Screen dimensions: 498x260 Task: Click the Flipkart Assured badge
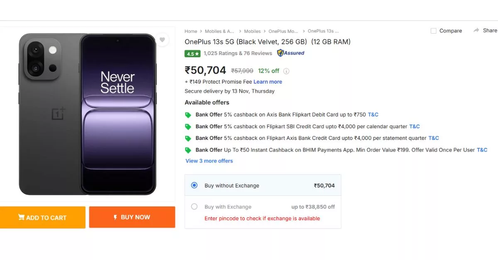pyautogui.click(x=290, y=53)
